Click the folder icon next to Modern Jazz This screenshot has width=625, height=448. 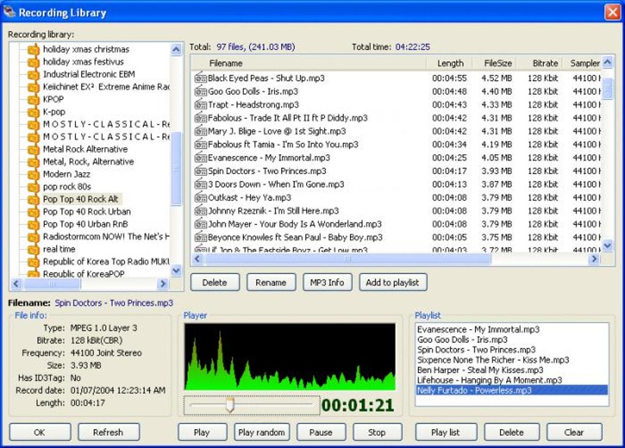pos(33,174)
